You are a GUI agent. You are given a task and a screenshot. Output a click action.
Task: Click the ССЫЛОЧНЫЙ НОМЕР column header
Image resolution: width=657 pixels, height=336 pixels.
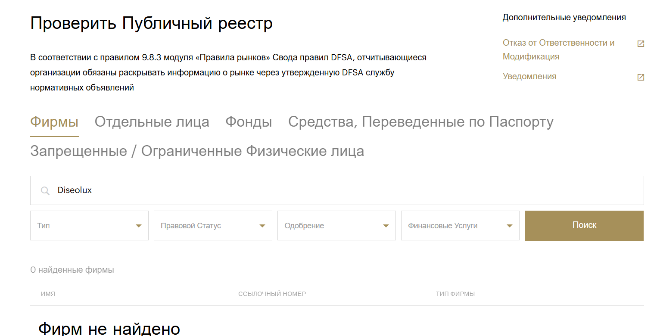pos(272,294)
